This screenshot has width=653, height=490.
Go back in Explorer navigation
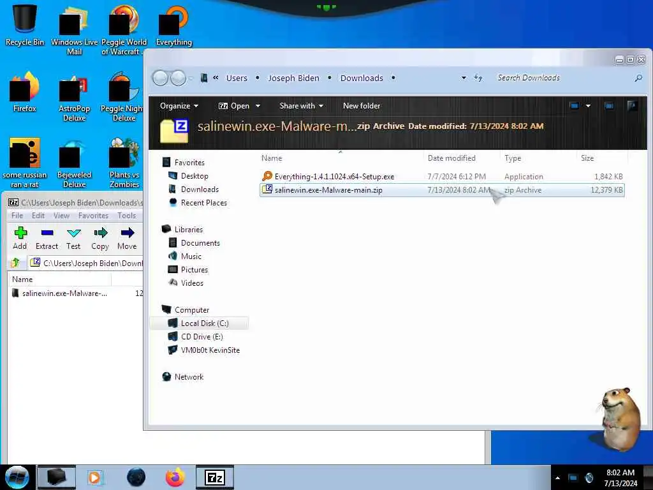tap(160, 78)
